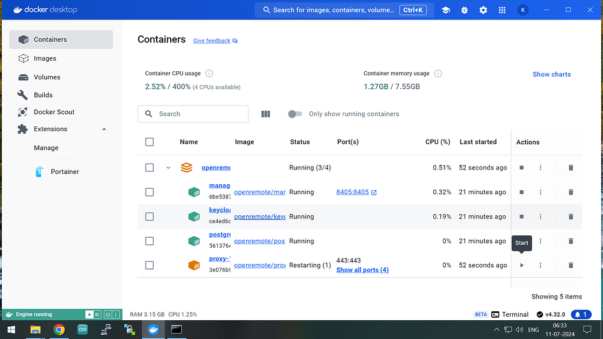The height and width of the screenshot is (339, 603).
Task: Open notifications bell in status bar
Action: pyautogui.click(x=581, y=314)
